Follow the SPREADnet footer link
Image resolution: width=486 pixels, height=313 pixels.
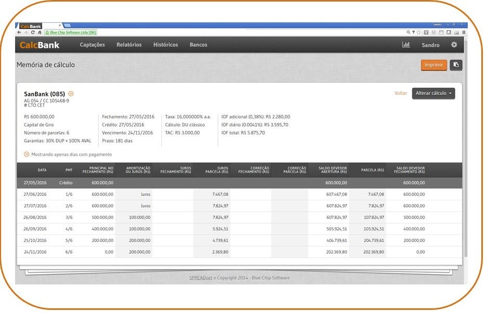click(x=200, y=278)
